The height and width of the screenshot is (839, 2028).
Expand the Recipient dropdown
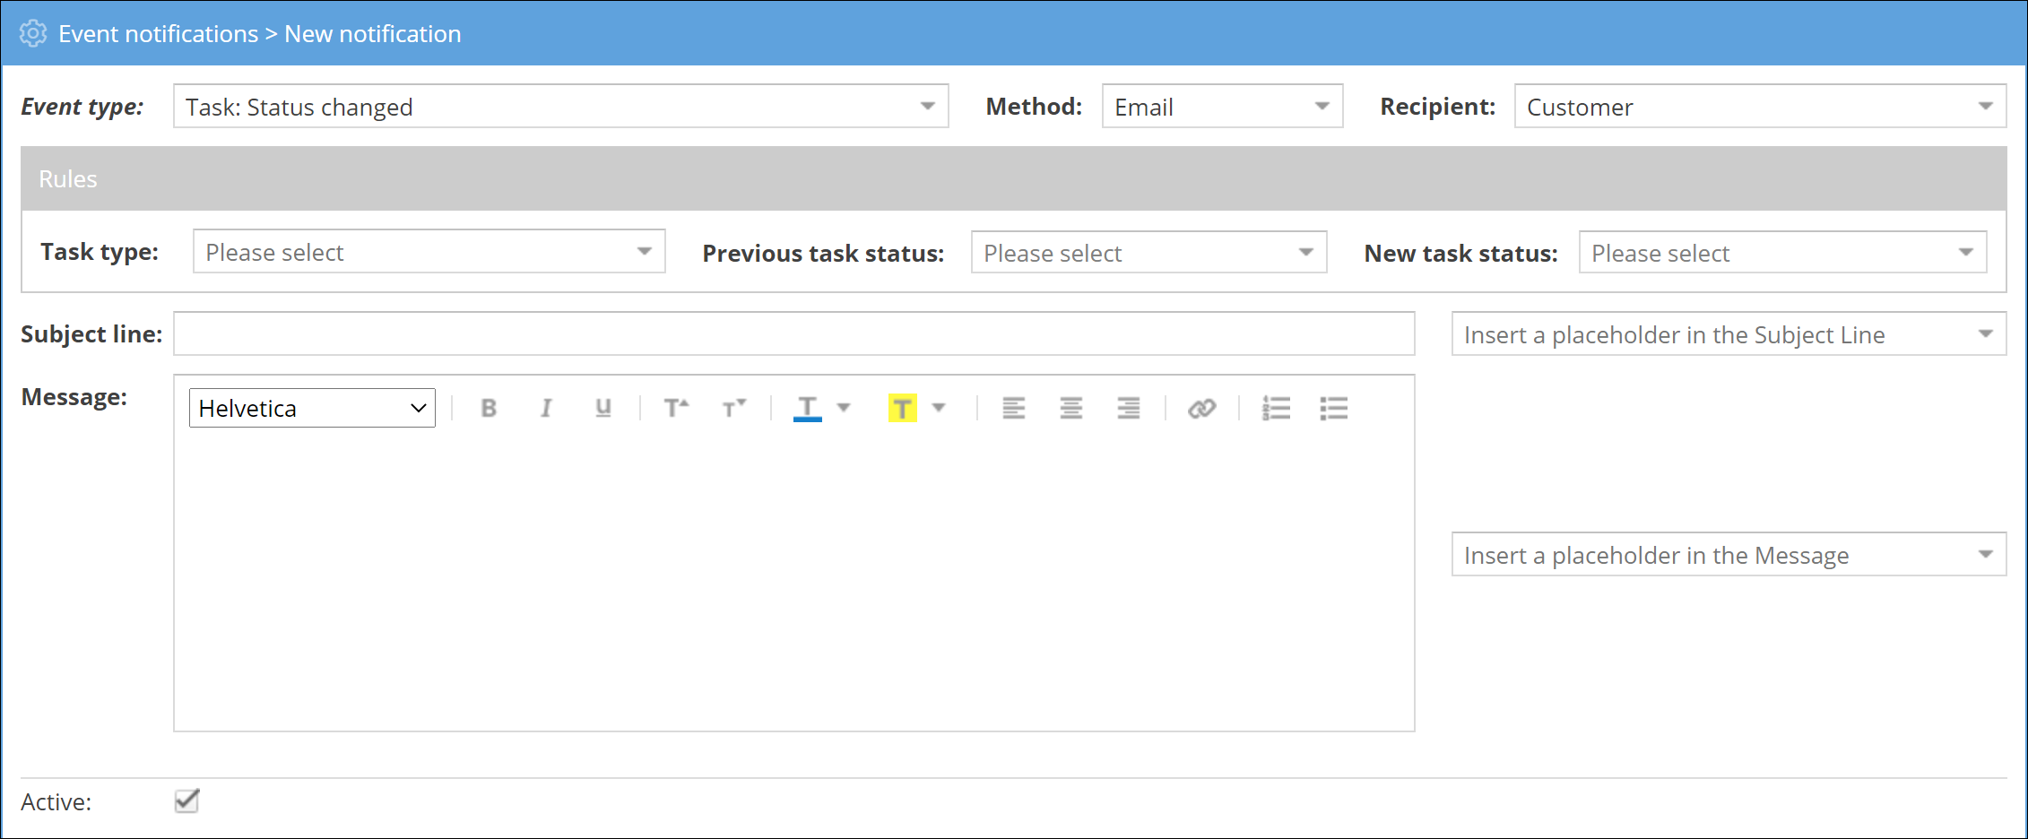(x=1759, y=107)
